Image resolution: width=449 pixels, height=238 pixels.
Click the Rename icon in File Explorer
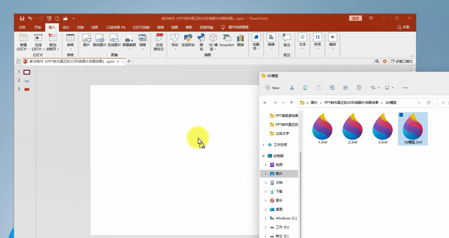[x=332, y=88]
